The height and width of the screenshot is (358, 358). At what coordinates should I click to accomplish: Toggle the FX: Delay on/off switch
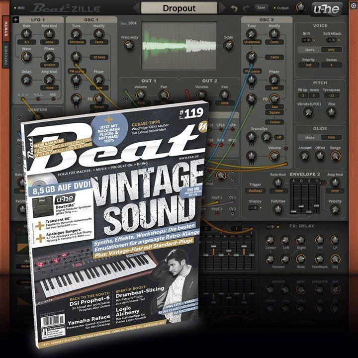[x=270, y=227]
